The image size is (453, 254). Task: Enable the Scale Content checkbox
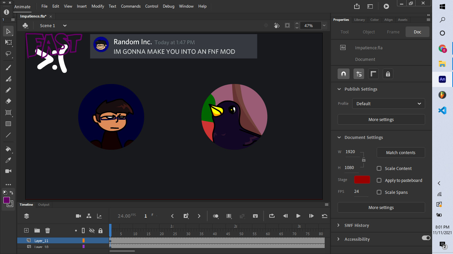pyautogui.click(x=379, y=168)
